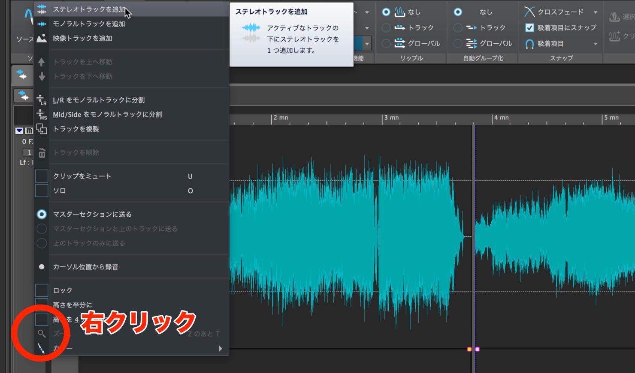Click the montage tab icon below the ribbon
Viewport: 635px width, 373px height.
[x=21, y=75]
